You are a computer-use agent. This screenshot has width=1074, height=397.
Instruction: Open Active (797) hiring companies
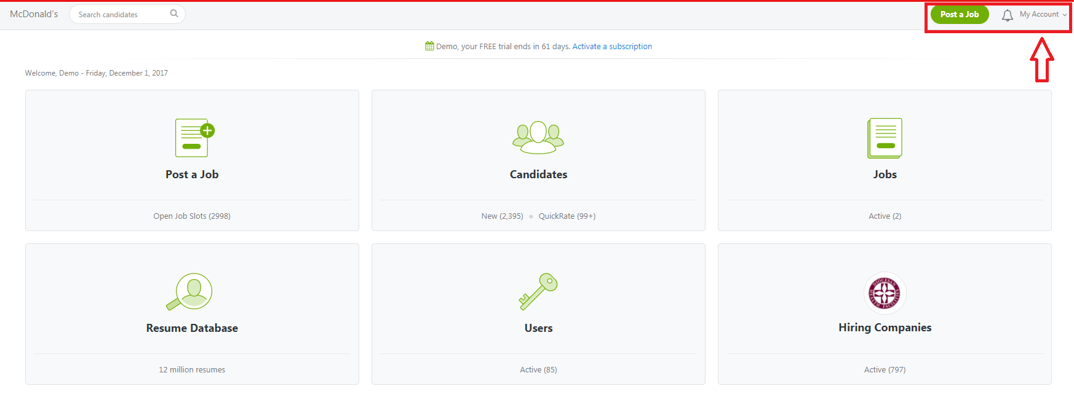(885, 370)
